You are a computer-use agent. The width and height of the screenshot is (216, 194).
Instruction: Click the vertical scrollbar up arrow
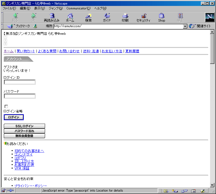pyautogui.click(x=212, y=32)
